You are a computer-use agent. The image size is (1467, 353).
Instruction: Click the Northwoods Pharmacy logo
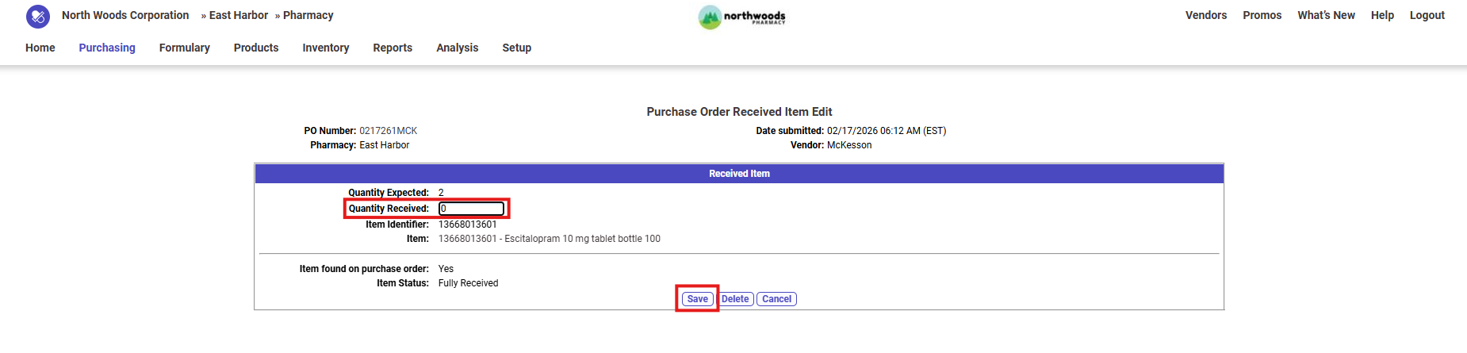[x=742, y=17]
